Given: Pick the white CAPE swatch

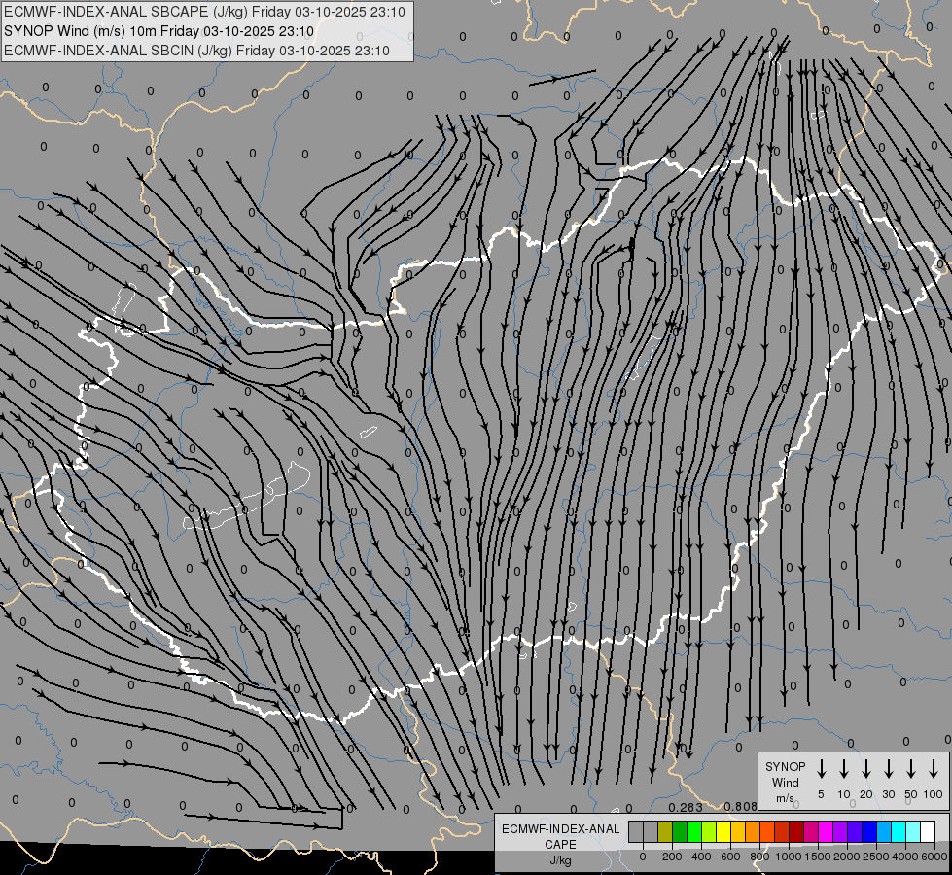Looking at the screenshot, I should (928, 831).
